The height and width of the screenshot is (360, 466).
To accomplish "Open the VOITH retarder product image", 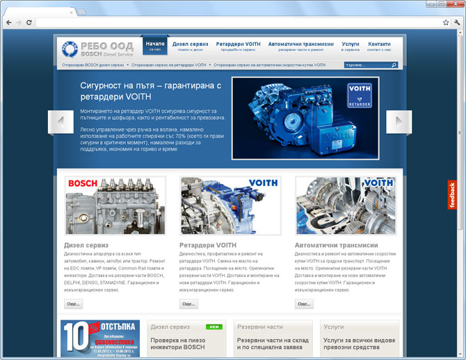I will pyautogui.click(x=230, y=205).
